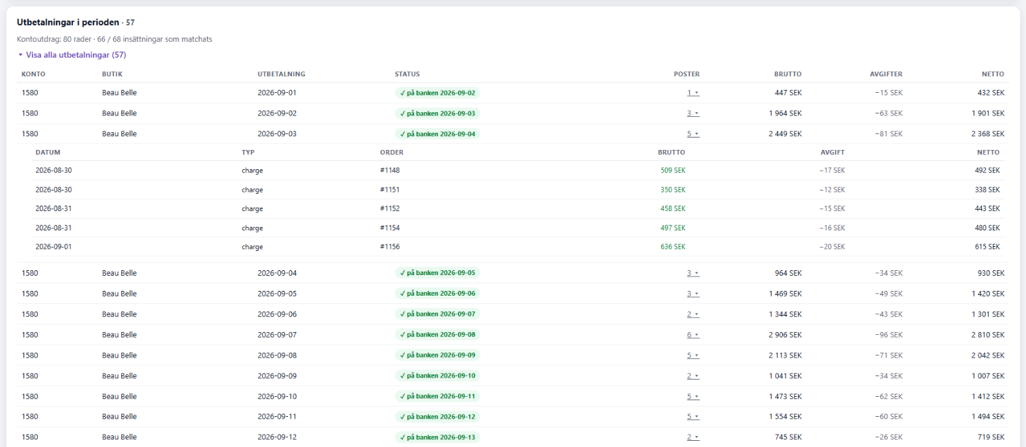Expand the 3 poster of payout 2026-09-02
Viewport: 1026px width, 447px height.
tap(693, 113)
